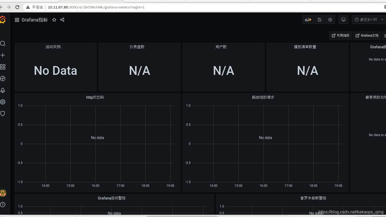Open dashboard settings gear in top bar

click(330, 20)
